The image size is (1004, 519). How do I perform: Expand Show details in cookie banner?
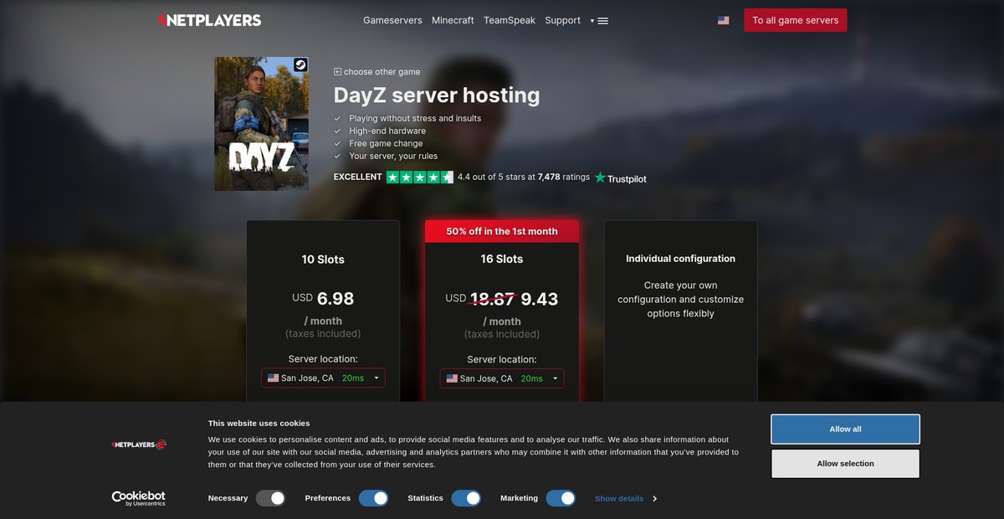coord(625,498)
